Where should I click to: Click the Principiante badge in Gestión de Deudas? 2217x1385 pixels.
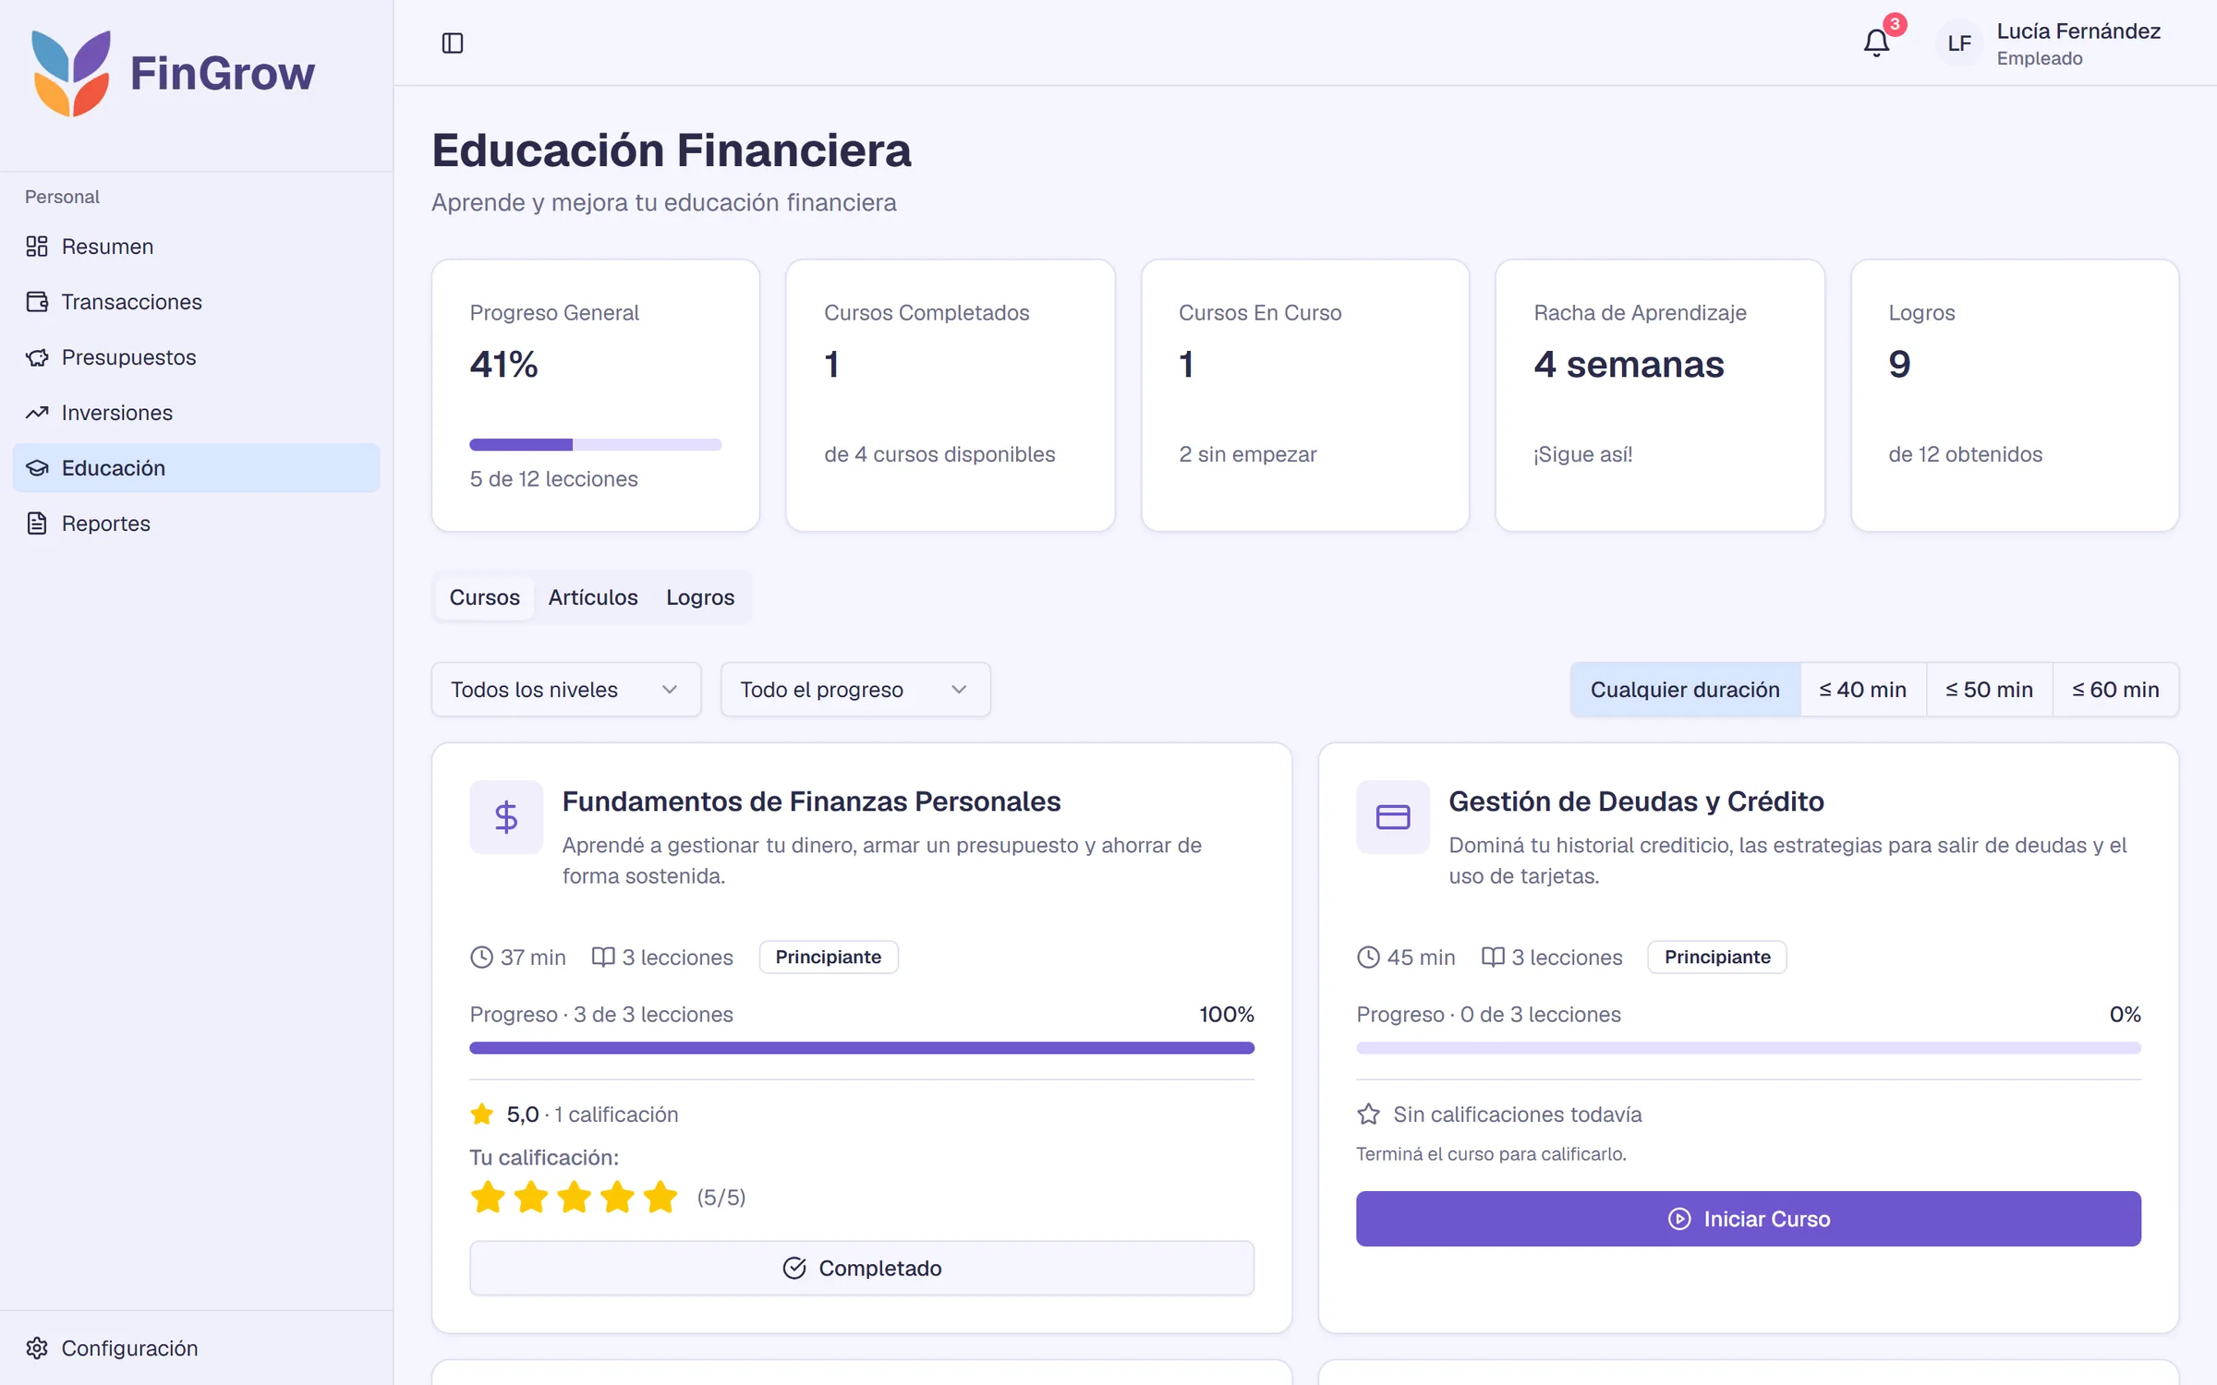[1717, 957]
